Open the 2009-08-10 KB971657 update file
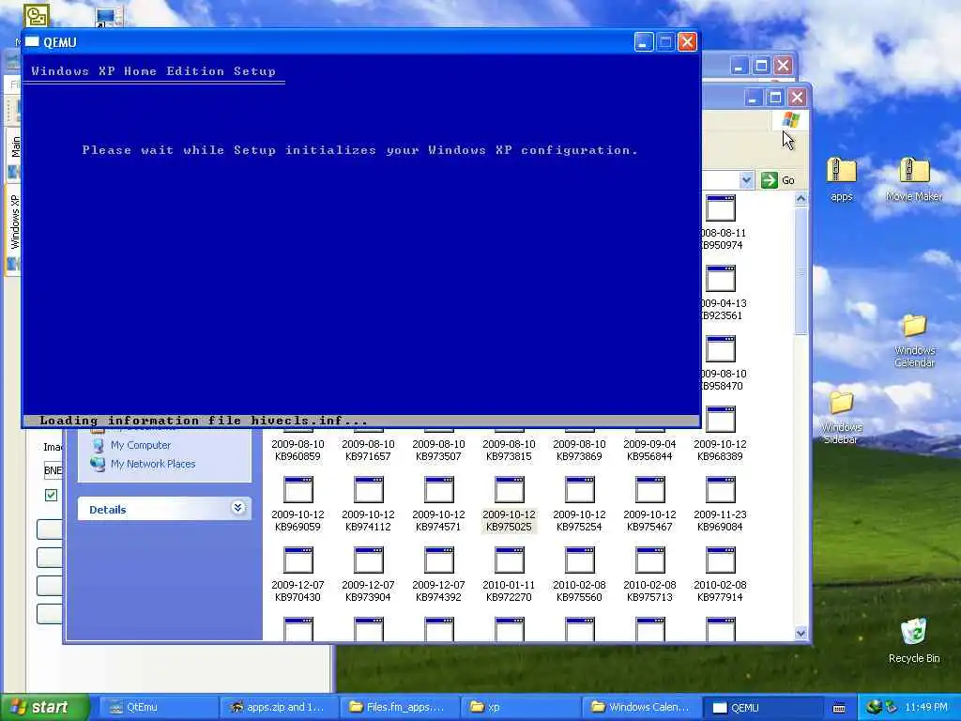This screenshot has width=961, height=721. 368,450
